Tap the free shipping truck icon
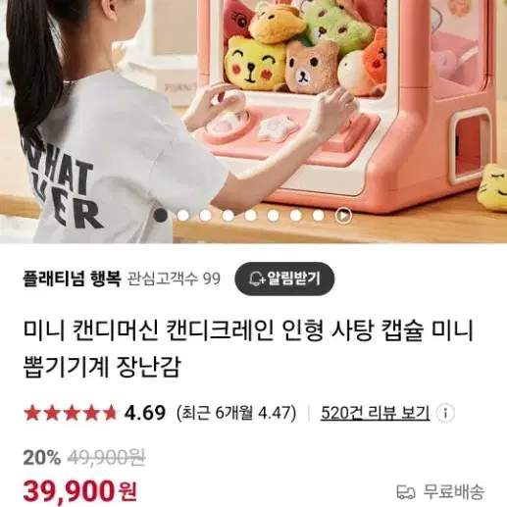The image size is (507, 507). [x=406, y=491]
